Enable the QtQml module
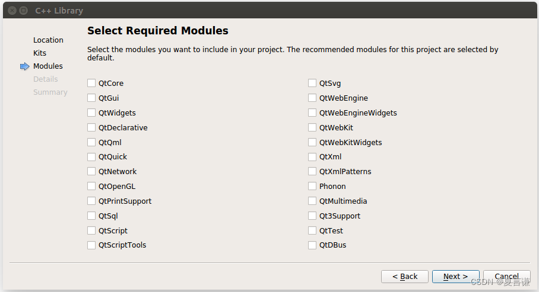 click(91, 142)
